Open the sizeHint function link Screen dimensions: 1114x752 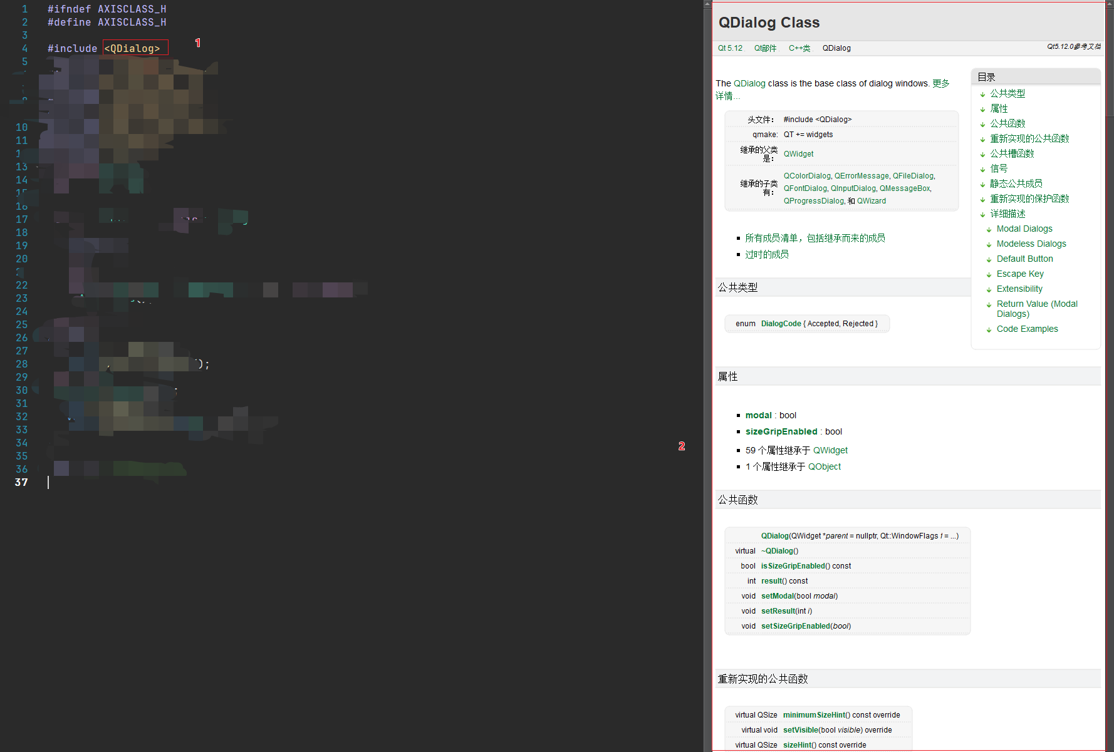coord(797,745)
